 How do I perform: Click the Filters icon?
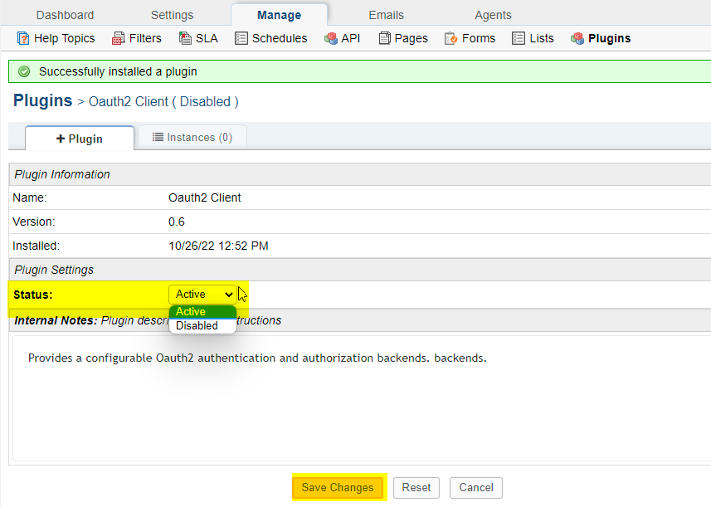coord(119,38)
